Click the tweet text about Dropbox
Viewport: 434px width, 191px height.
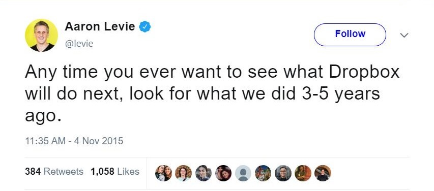pyautogui.click(x=212, y=94)
